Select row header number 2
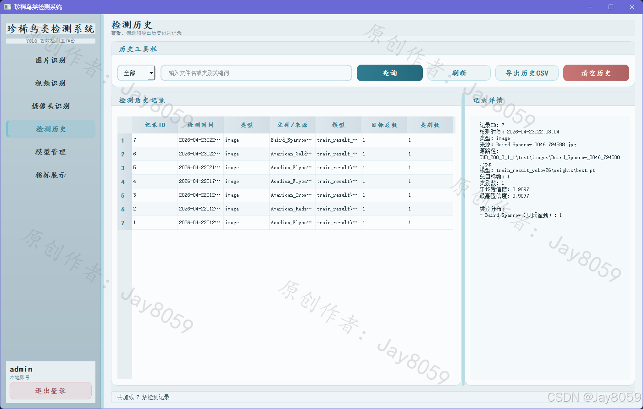 pos(125,154)
